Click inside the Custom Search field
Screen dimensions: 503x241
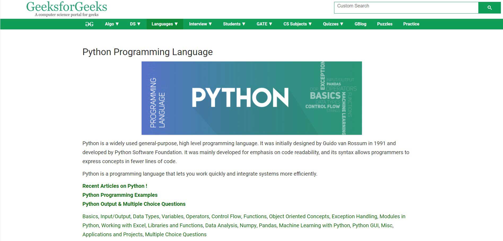(406, 8)
